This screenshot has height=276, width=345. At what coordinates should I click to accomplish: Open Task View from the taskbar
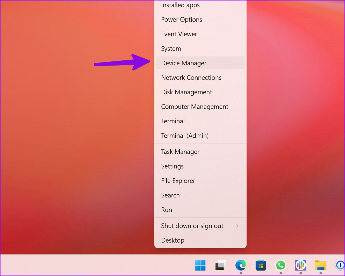coord(220,265)
